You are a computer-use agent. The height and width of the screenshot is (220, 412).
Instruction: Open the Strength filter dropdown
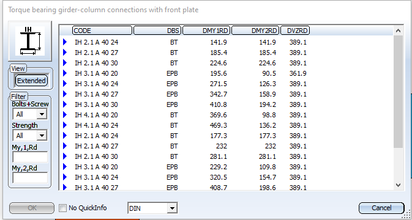click(x=42, y=136)
